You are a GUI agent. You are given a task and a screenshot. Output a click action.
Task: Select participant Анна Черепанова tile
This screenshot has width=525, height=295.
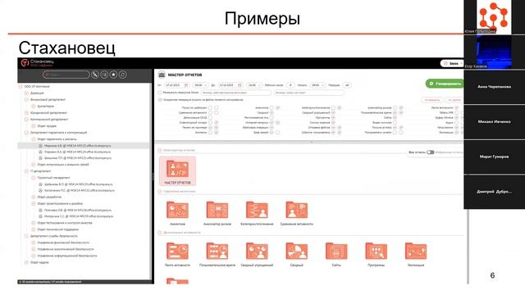coord(494,87)
